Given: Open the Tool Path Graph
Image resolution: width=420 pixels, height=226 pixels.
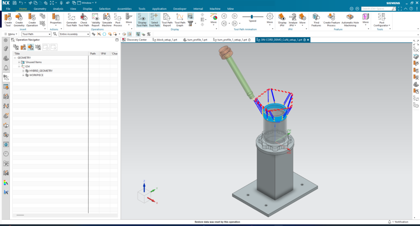Looking at the screenshot, I should (180, 19).
